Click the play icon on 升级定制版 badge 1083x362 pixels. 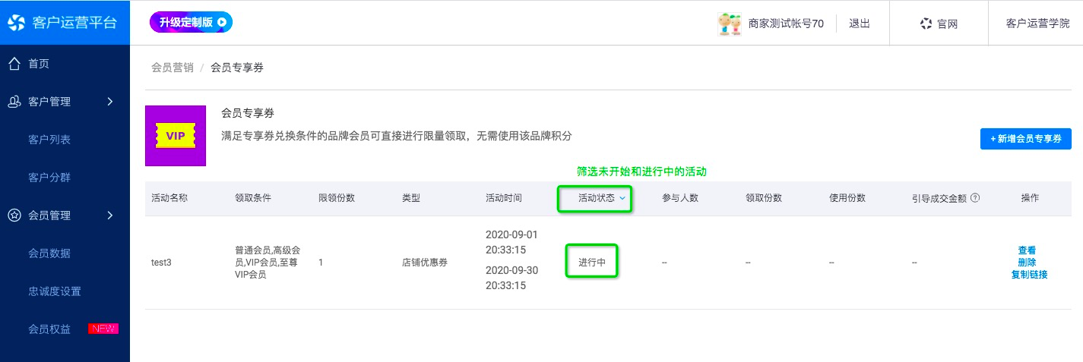(x=222, y=23)
